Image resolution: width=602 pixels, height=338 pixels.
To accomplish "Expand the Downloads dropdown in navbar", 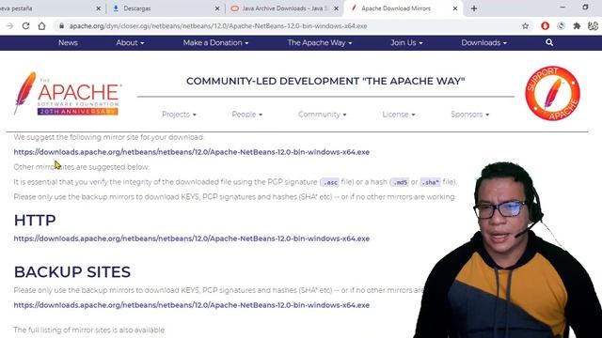I will click(x=484, y=42).
